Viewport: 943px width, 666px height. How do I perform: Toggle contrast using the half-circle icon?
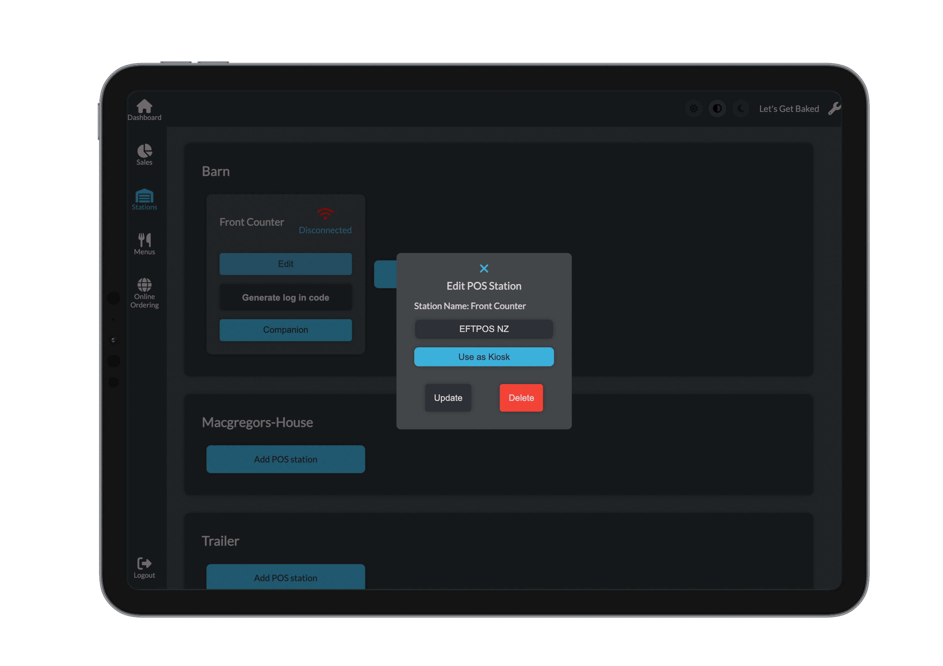click(717, 108)
